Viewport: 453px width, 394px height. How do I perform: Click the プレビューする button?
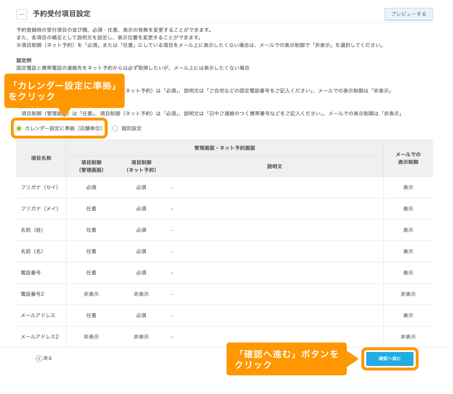408,14
